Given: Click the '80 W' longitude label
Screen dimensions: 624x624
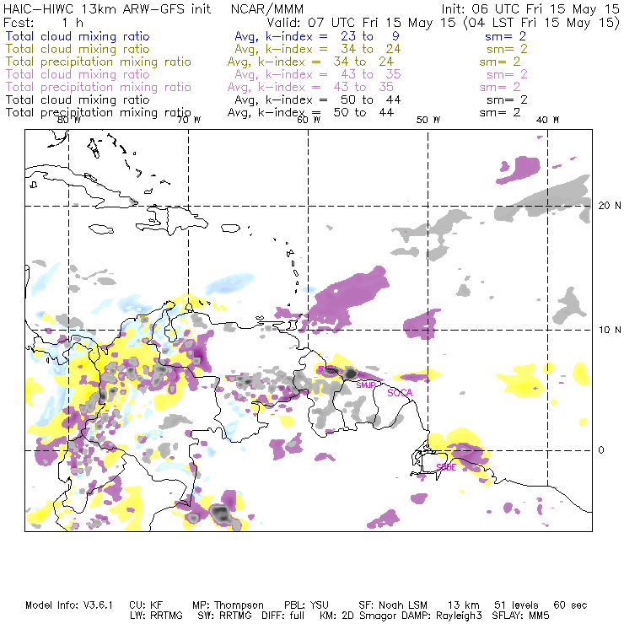Looking at the screenshot, I should [x=69, y=120].
